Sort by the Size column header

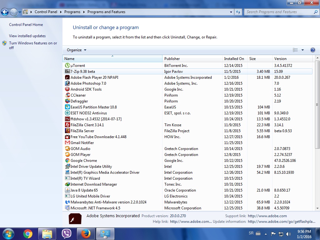tap(260, 58)
